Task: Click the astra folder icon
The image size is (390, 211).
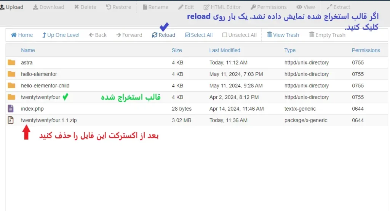Action: 11,62
